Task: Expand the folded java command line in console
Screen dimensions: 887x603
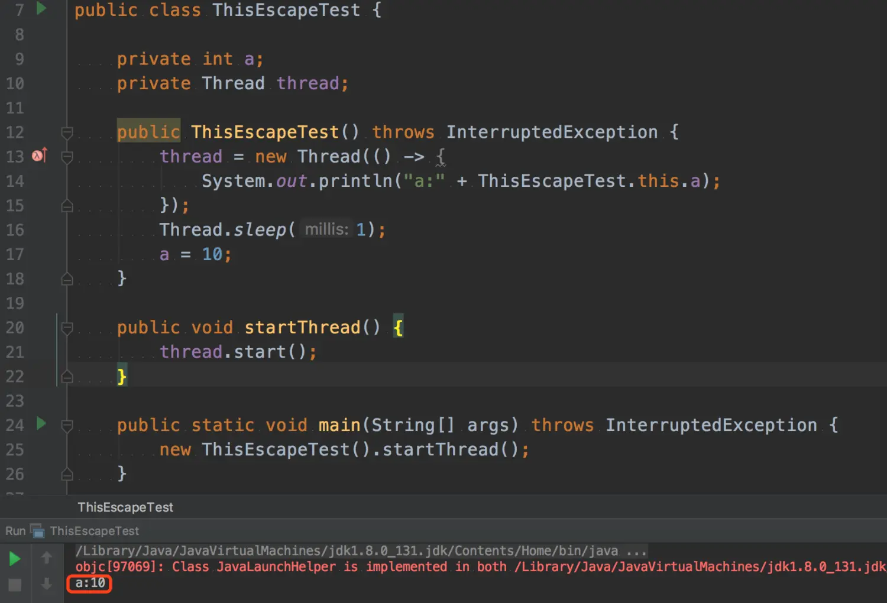Action: coord(361,551)
